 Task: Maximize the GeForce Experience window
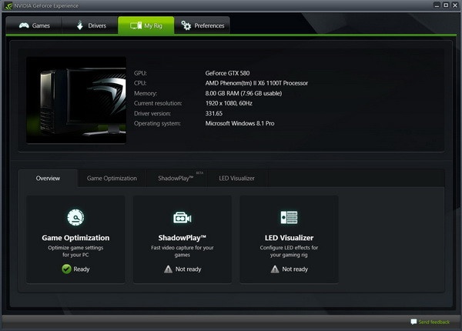446,5
